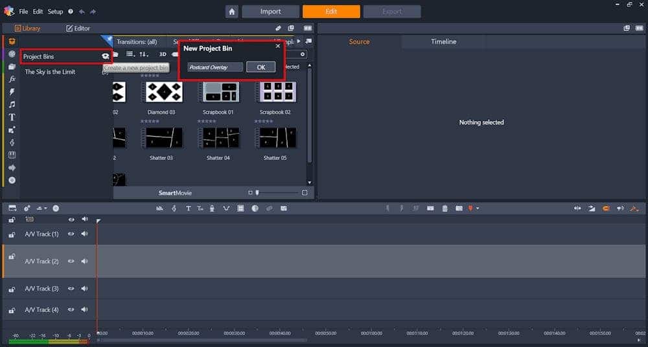Image resolution: width=648 pixels, height=347 pixels.
Task: Open the Setup menu
Action: tap(55, 12)
